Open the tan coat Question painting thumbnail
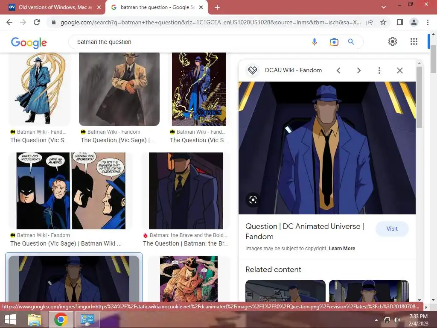Image resolution: width=437 pixels, height=328 pixels. (119, 89)
